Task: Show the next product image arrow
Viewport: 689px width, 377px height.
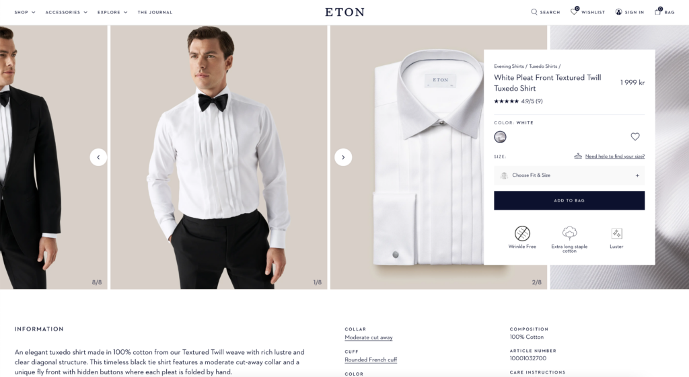Action: tap(343, 157)
